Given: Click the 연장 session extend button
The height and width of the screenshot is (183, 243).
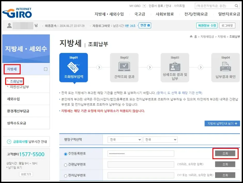Looking at the screenshot, I should tap(145, 25).
